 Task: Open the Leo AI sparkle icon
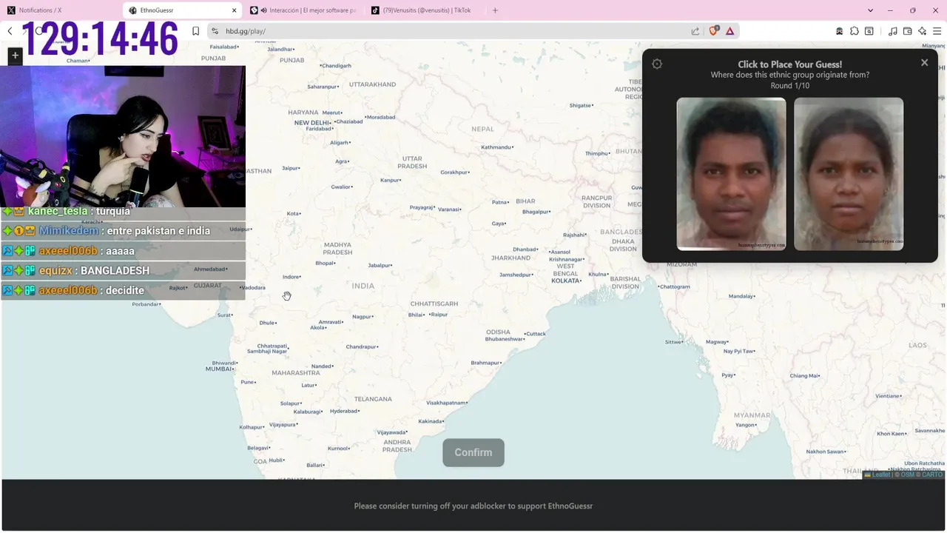point(923,31)
